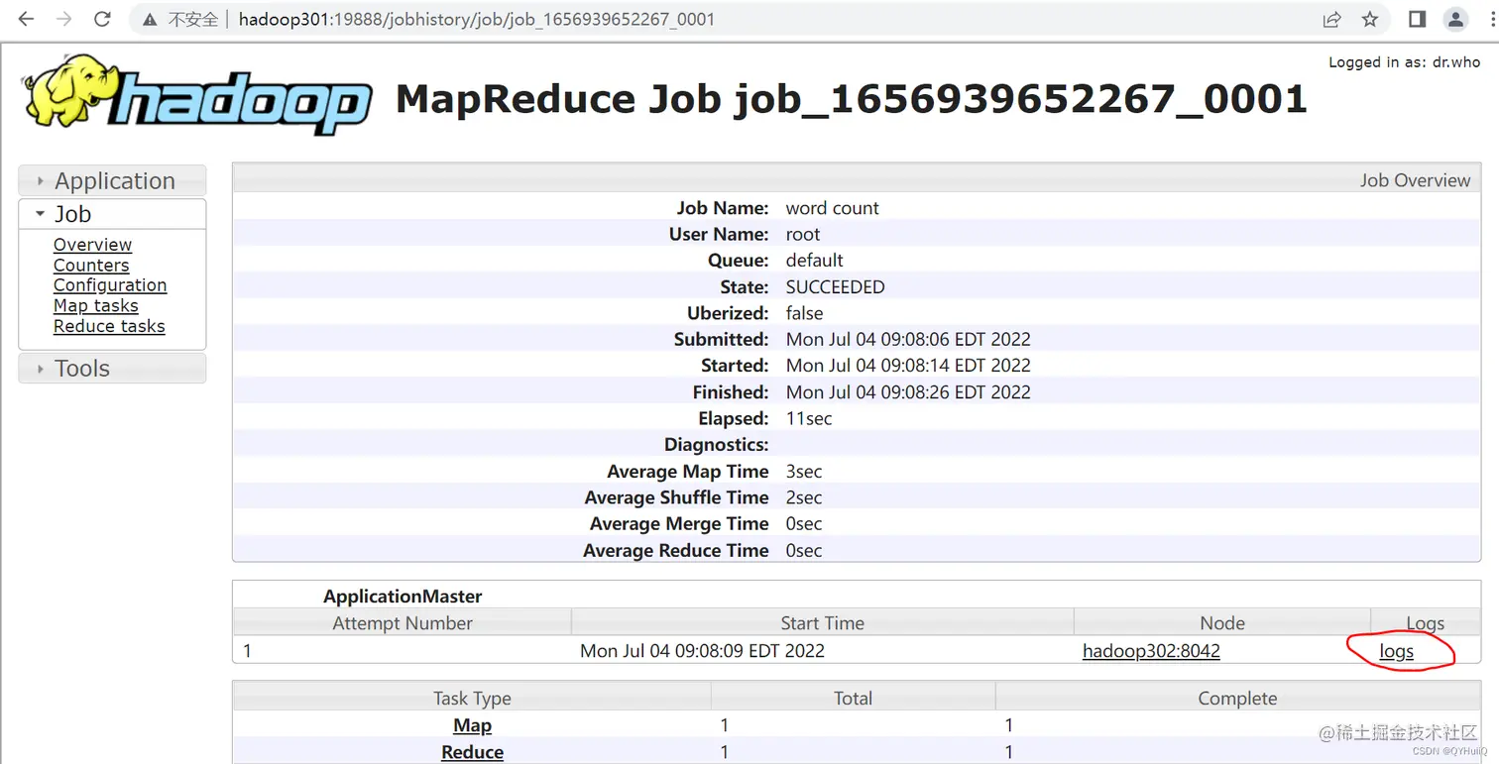Open the Reduce tasks link
The height and width of the screenshot is (764, 1499).
109,327
